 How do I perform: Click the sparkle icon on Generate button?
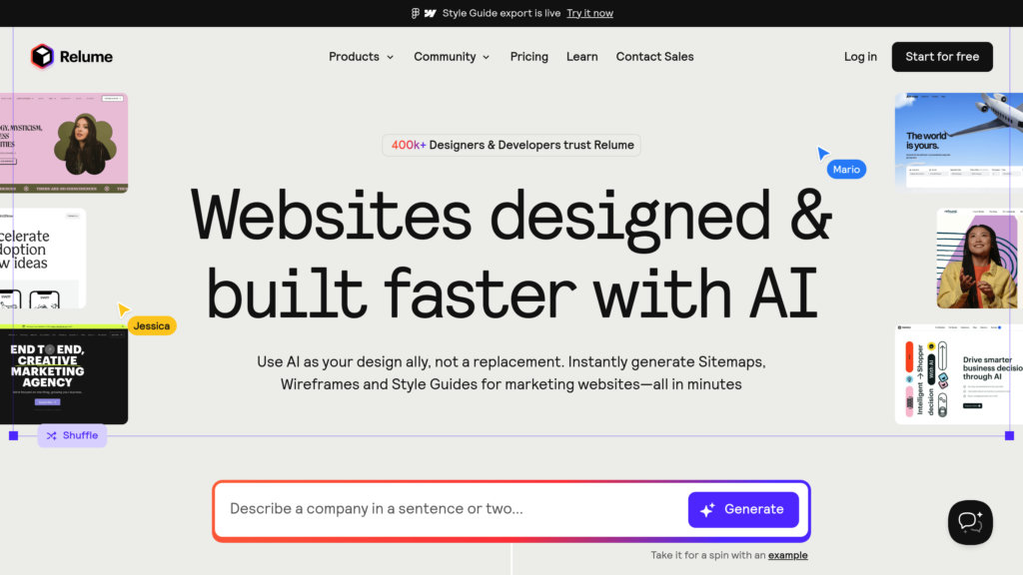[x=707, y=510]
